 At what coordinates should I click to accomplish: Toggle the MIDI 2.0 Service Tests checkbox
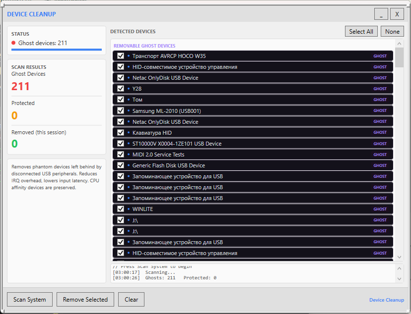pyautogui.click(x=121, y=155)
